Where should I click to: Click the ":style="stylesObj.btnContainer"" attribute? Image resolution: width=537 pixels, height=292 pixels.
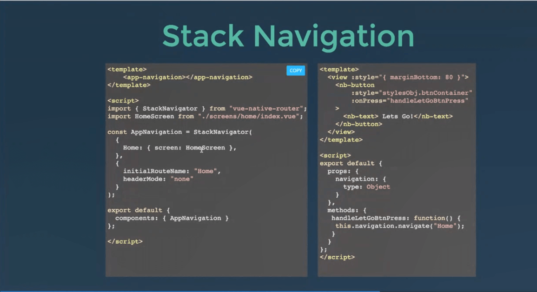coord(411,93)
